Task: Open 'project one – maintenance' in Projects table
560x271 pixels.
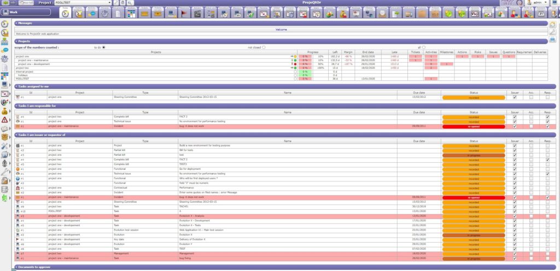Action: (33, 60)
